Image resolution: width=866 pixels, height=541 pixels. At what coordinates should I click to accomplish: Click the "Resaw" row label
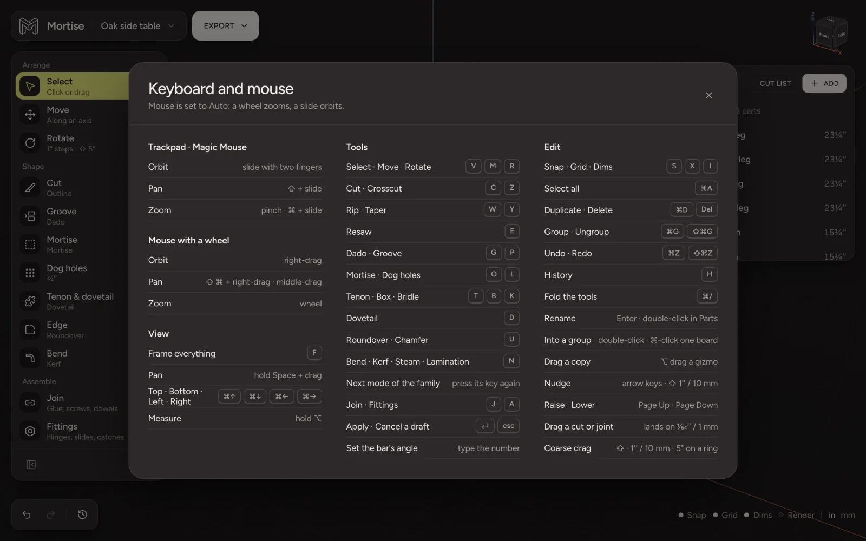[359, 232]
